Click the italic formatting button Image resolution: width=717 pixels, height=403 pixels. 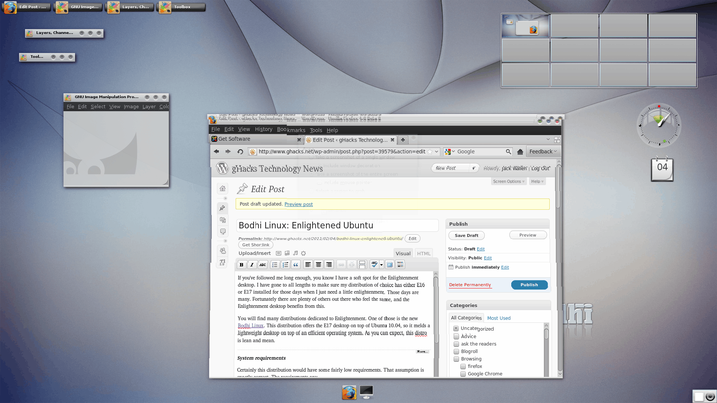click(x=252, y=265)
